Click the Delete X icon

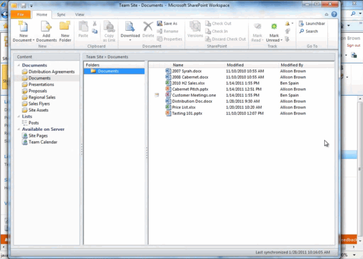tap(148, 27)
